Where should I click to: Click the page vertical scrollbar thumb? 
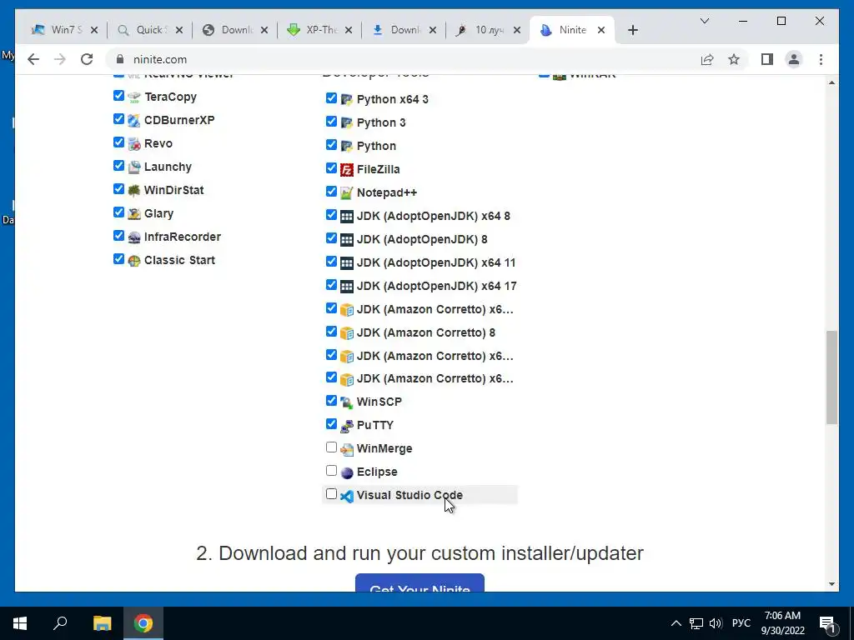831,377
